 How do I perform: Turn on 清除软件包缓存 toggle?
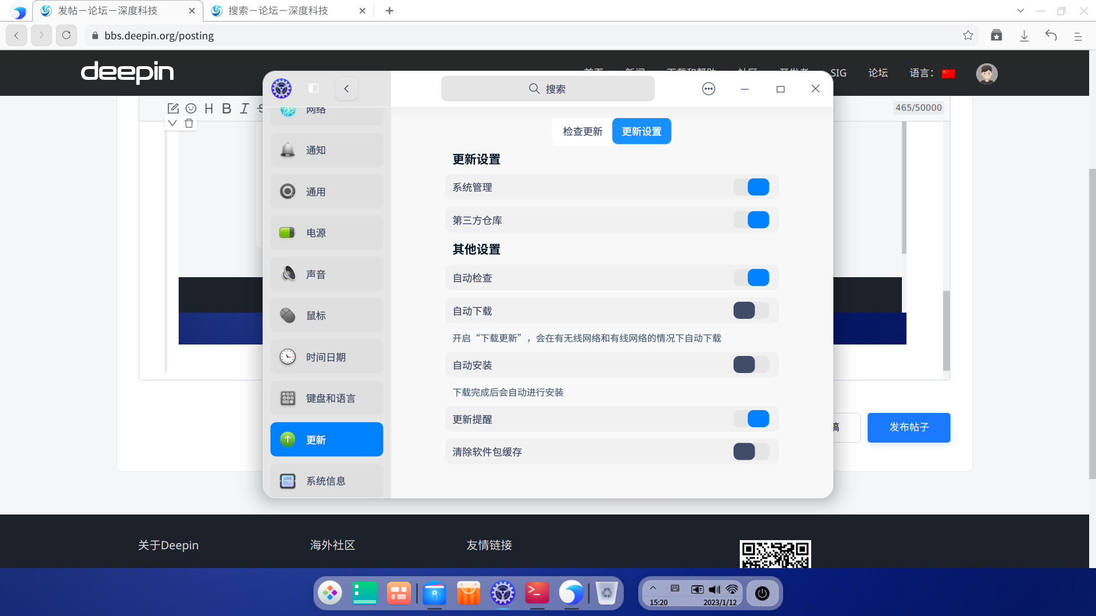click(x=751, y=452)
